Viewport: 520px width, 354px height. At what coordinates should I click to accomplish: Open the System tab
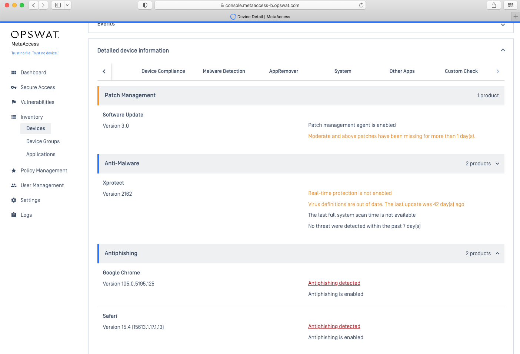tap(343, 71)
